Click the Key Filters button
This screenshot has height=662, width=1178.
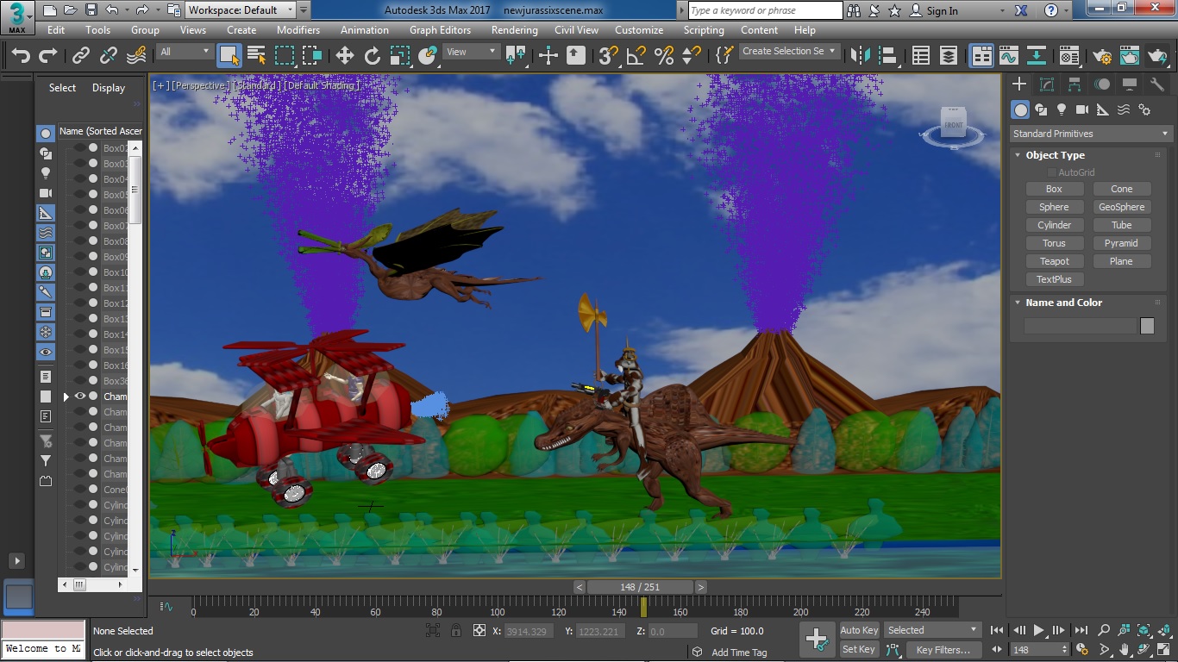coord(943,650)
